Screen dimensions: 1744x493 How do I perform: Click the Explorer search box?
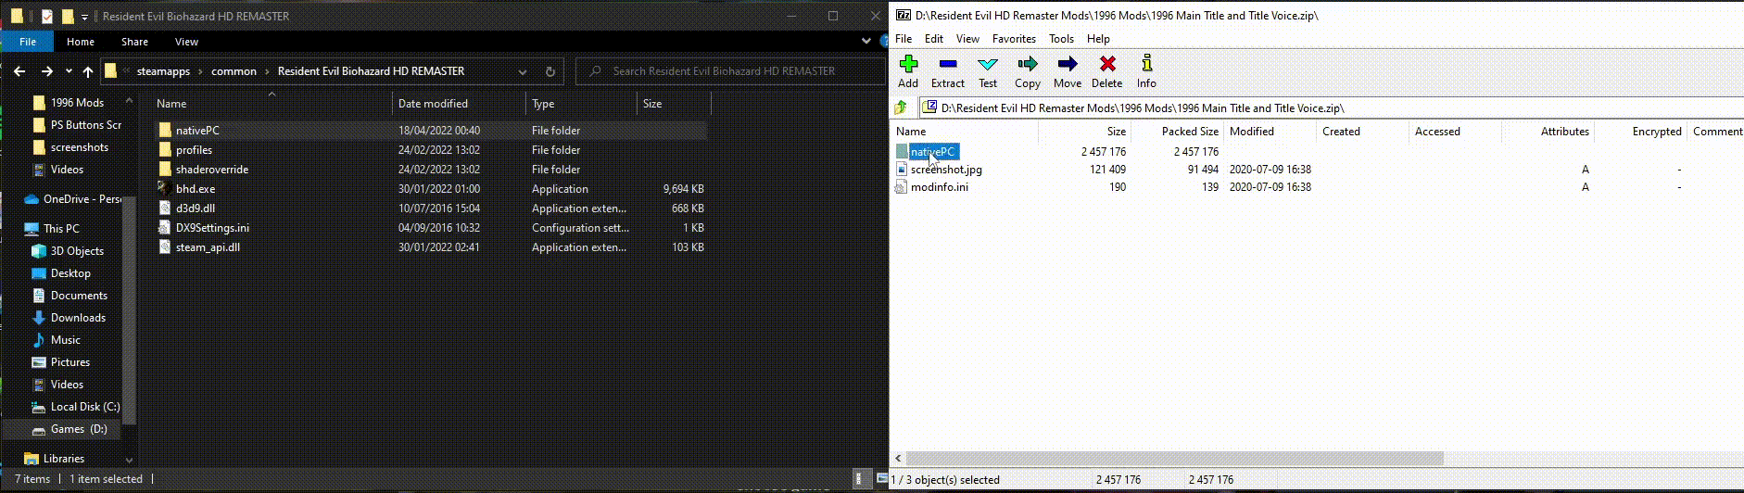coord(730,71)
